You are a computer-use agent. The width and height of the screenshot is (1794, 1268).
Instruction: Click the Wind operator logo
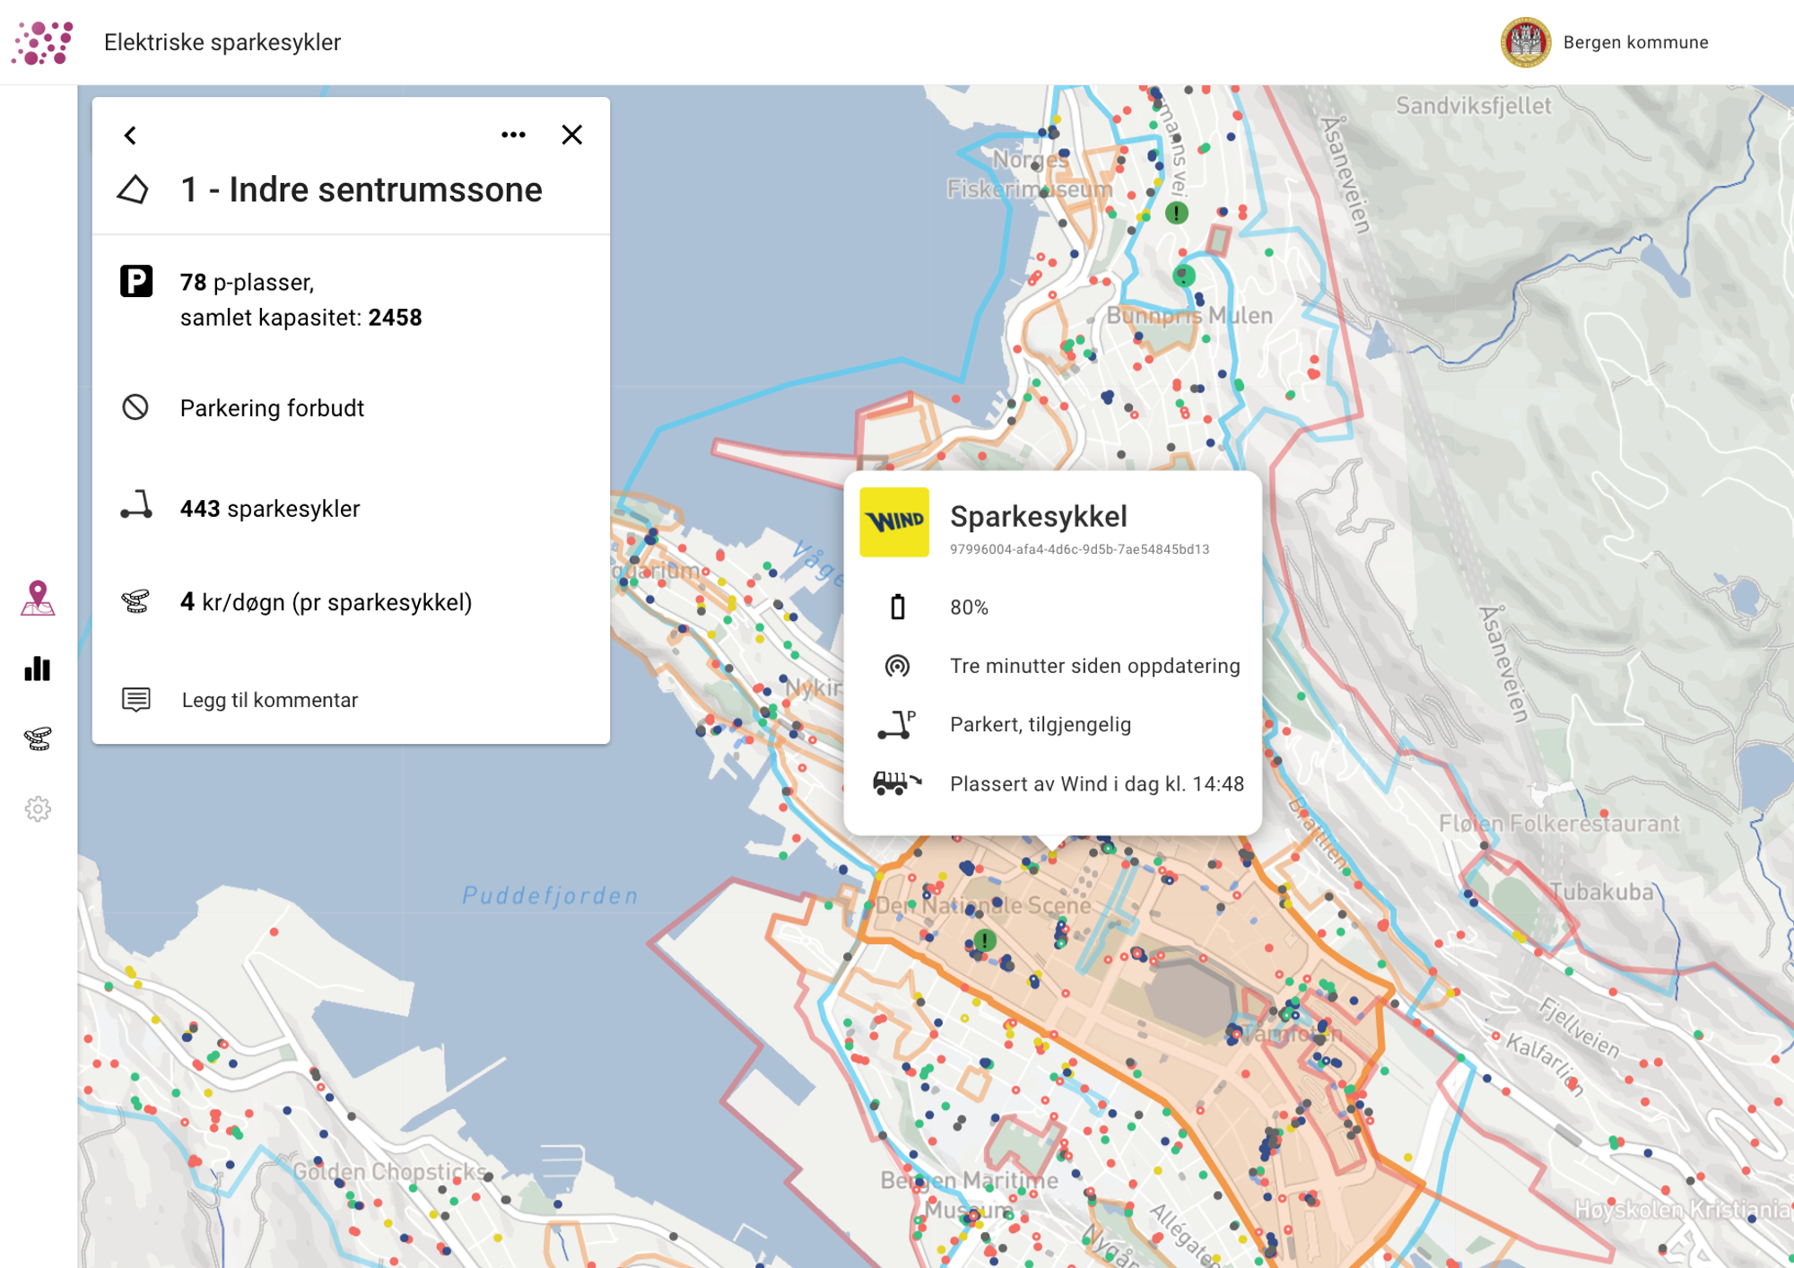[x=894, y=522]
